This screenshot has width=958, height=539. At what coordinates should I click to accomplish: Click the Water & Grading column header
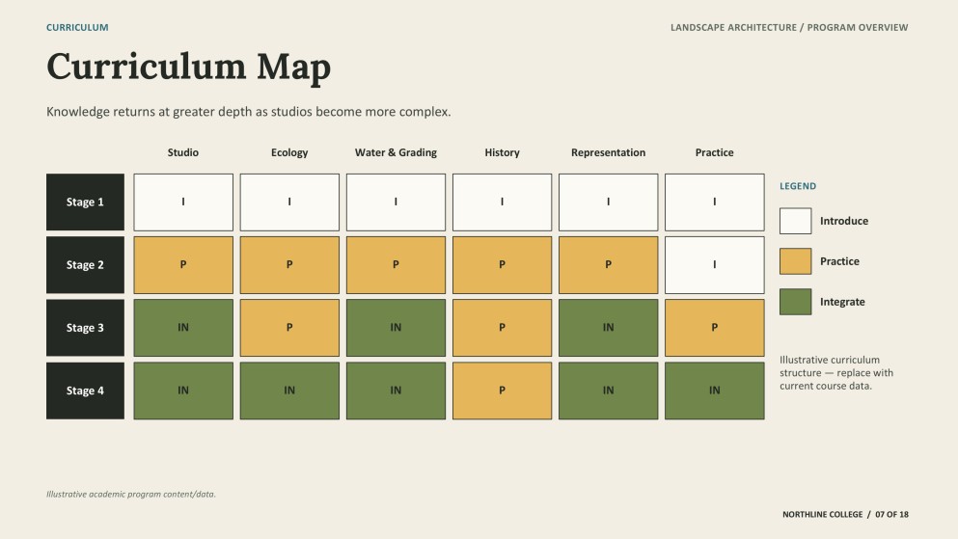tap(396, 152)
